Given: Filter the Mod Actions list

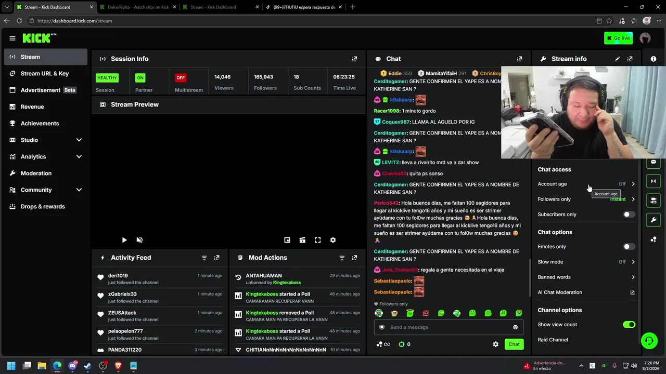Looking at the screenshot, I should 342,258.
